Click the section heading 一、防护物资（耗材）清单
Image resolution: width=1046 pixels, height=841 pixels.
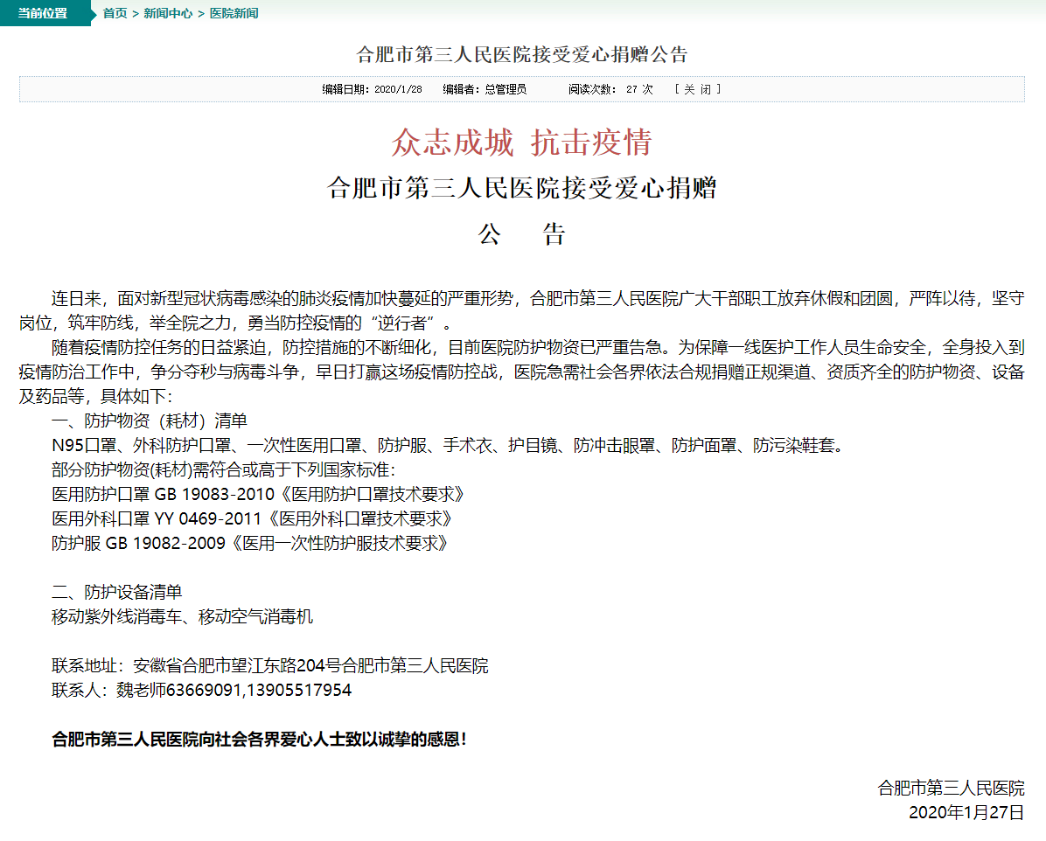coord(150,420)
